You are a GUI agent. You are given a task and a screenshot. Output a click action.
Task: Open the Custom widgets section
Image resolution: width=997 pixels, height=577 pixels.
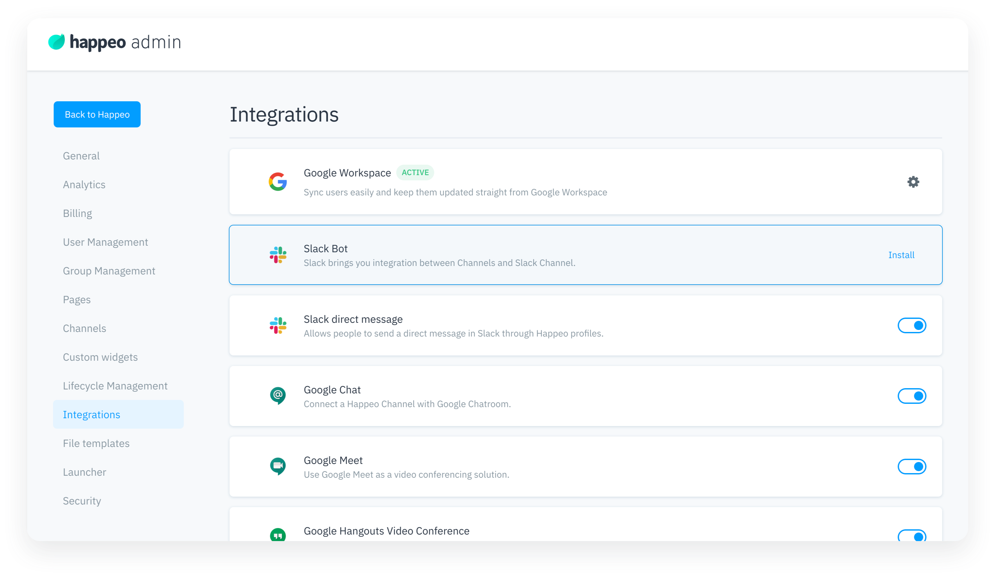[x=100, y=357]
